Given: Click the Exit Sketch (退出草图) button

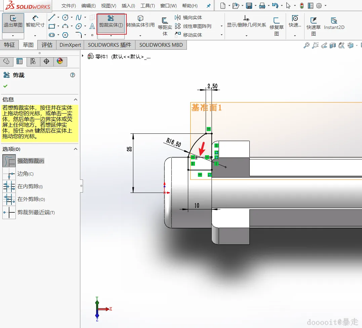Looking at the screenshot, I should (13, 23).
